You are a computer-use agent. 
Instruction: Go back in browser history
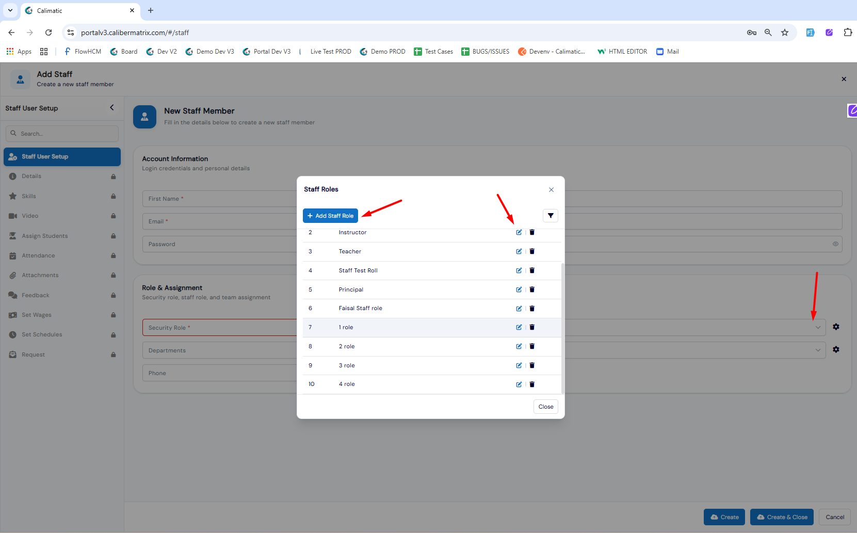(x=11, y=33)
